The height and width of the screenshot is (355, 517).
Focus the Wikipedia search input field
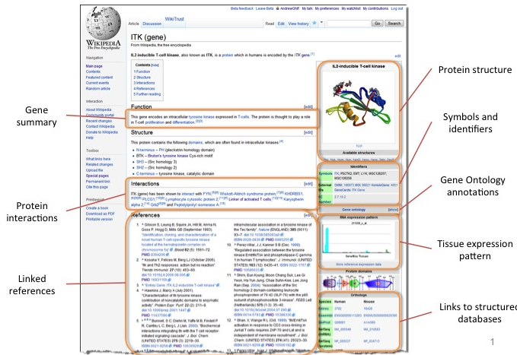(349, 24)
